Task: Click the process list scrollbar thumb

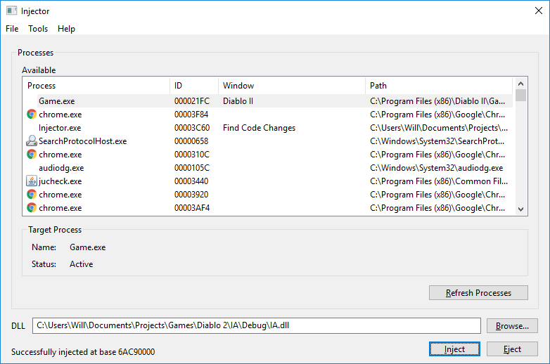Action: [521, 96]
